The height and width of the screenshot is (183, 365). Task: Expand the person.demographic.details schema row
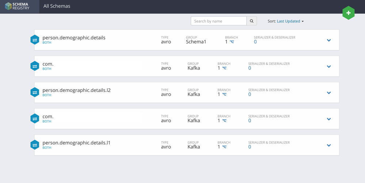pos(329,40)
